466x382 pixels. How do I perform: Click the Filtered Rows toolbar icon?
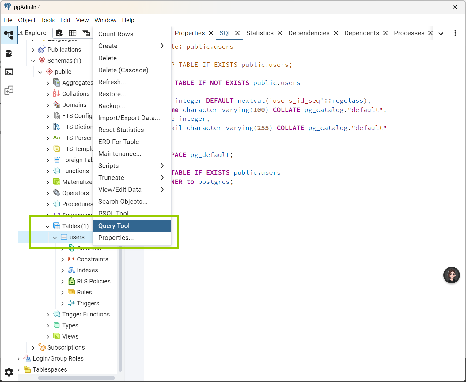coord(86,33)
